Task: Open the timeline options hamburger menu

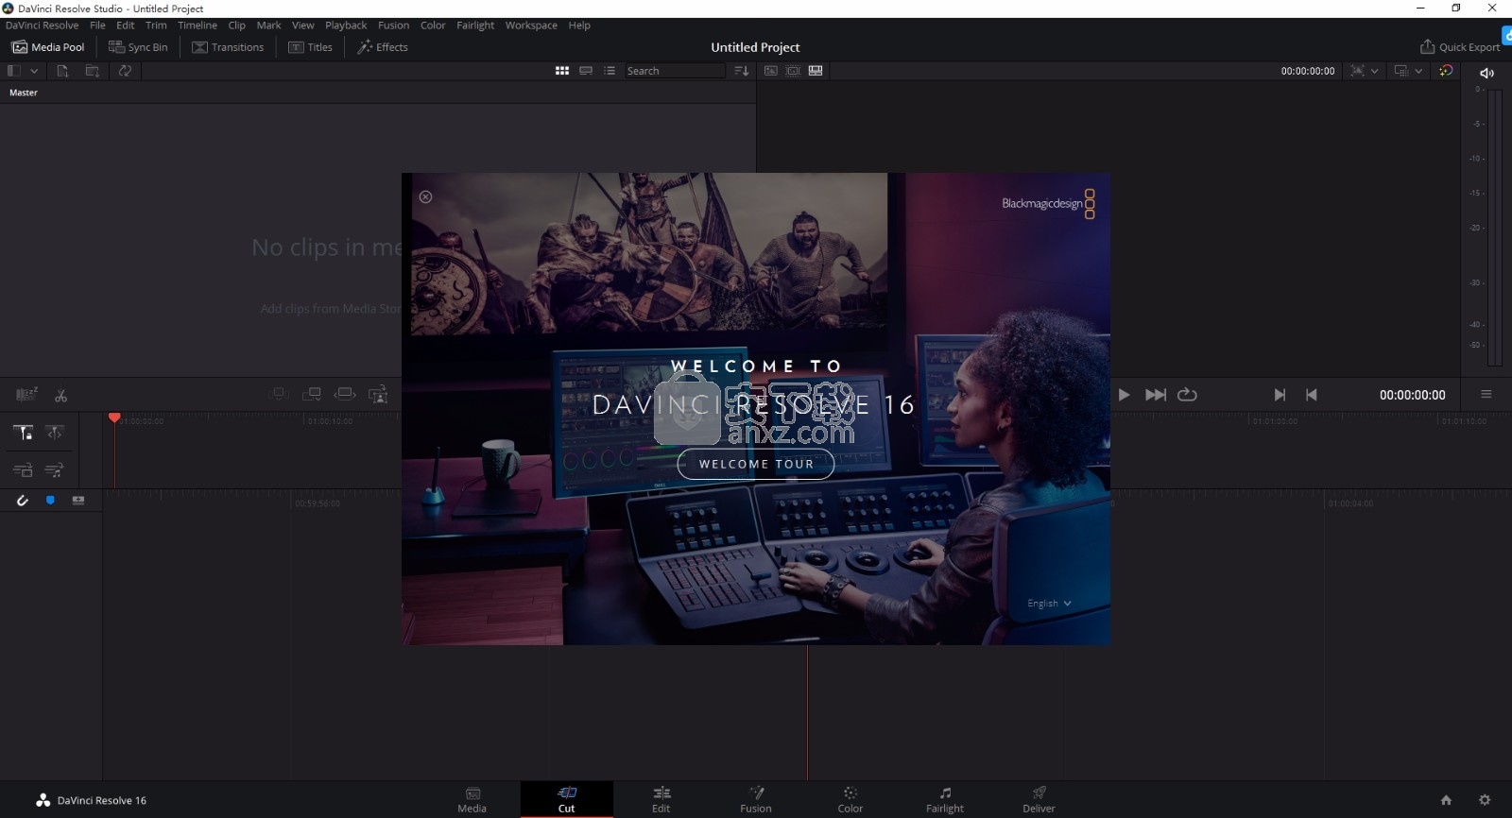Action: click(x=1486, y=395)
